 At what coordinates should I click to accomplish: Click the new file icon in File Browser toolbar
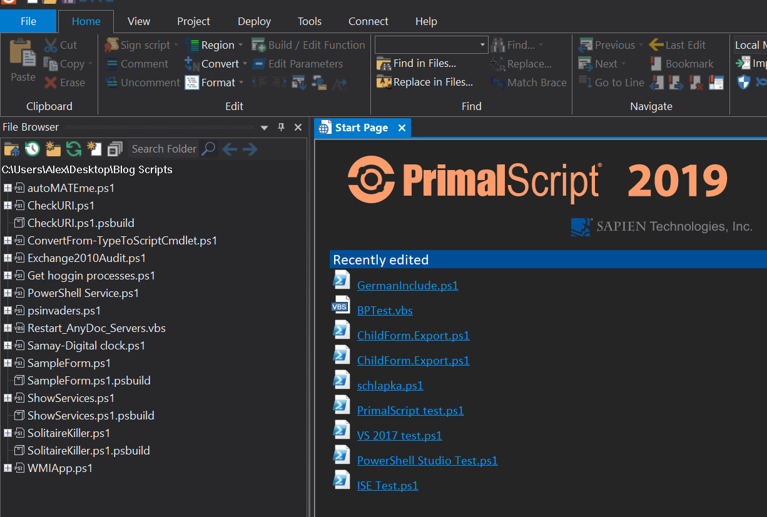coord(94,149)
